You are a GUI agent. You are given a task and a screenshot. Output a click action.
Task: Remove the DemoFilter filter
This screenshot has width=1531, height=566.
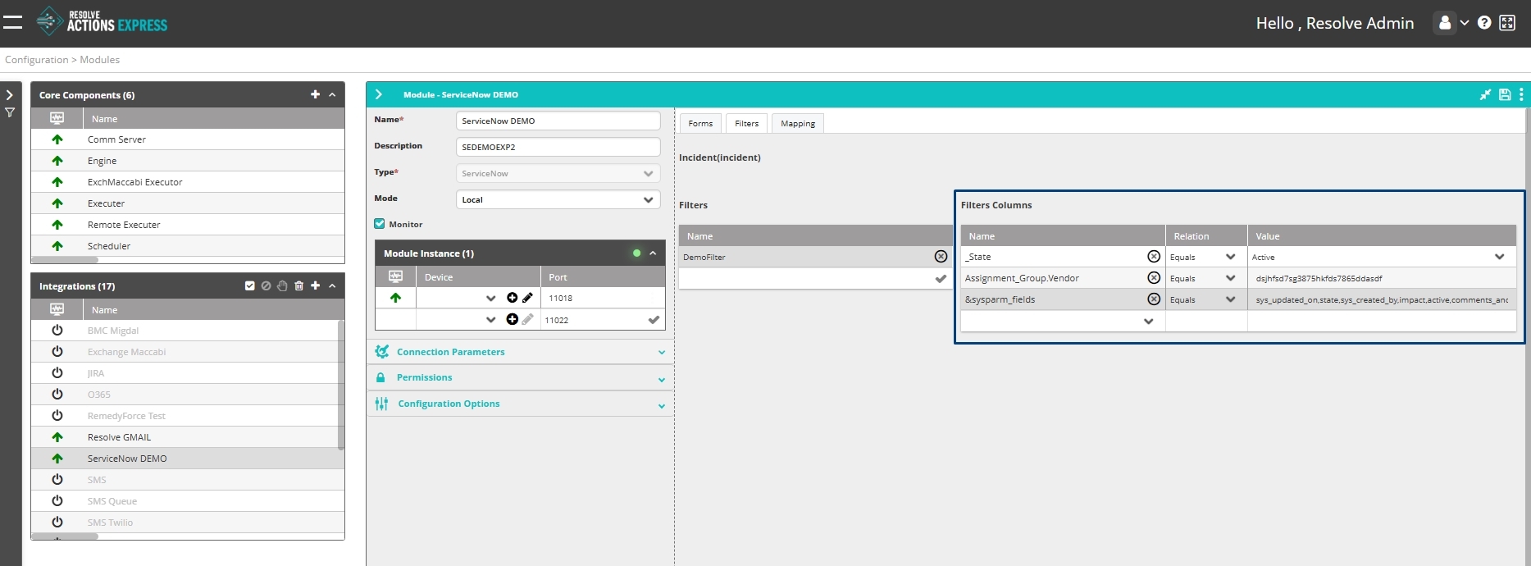[x=941, y=257]
